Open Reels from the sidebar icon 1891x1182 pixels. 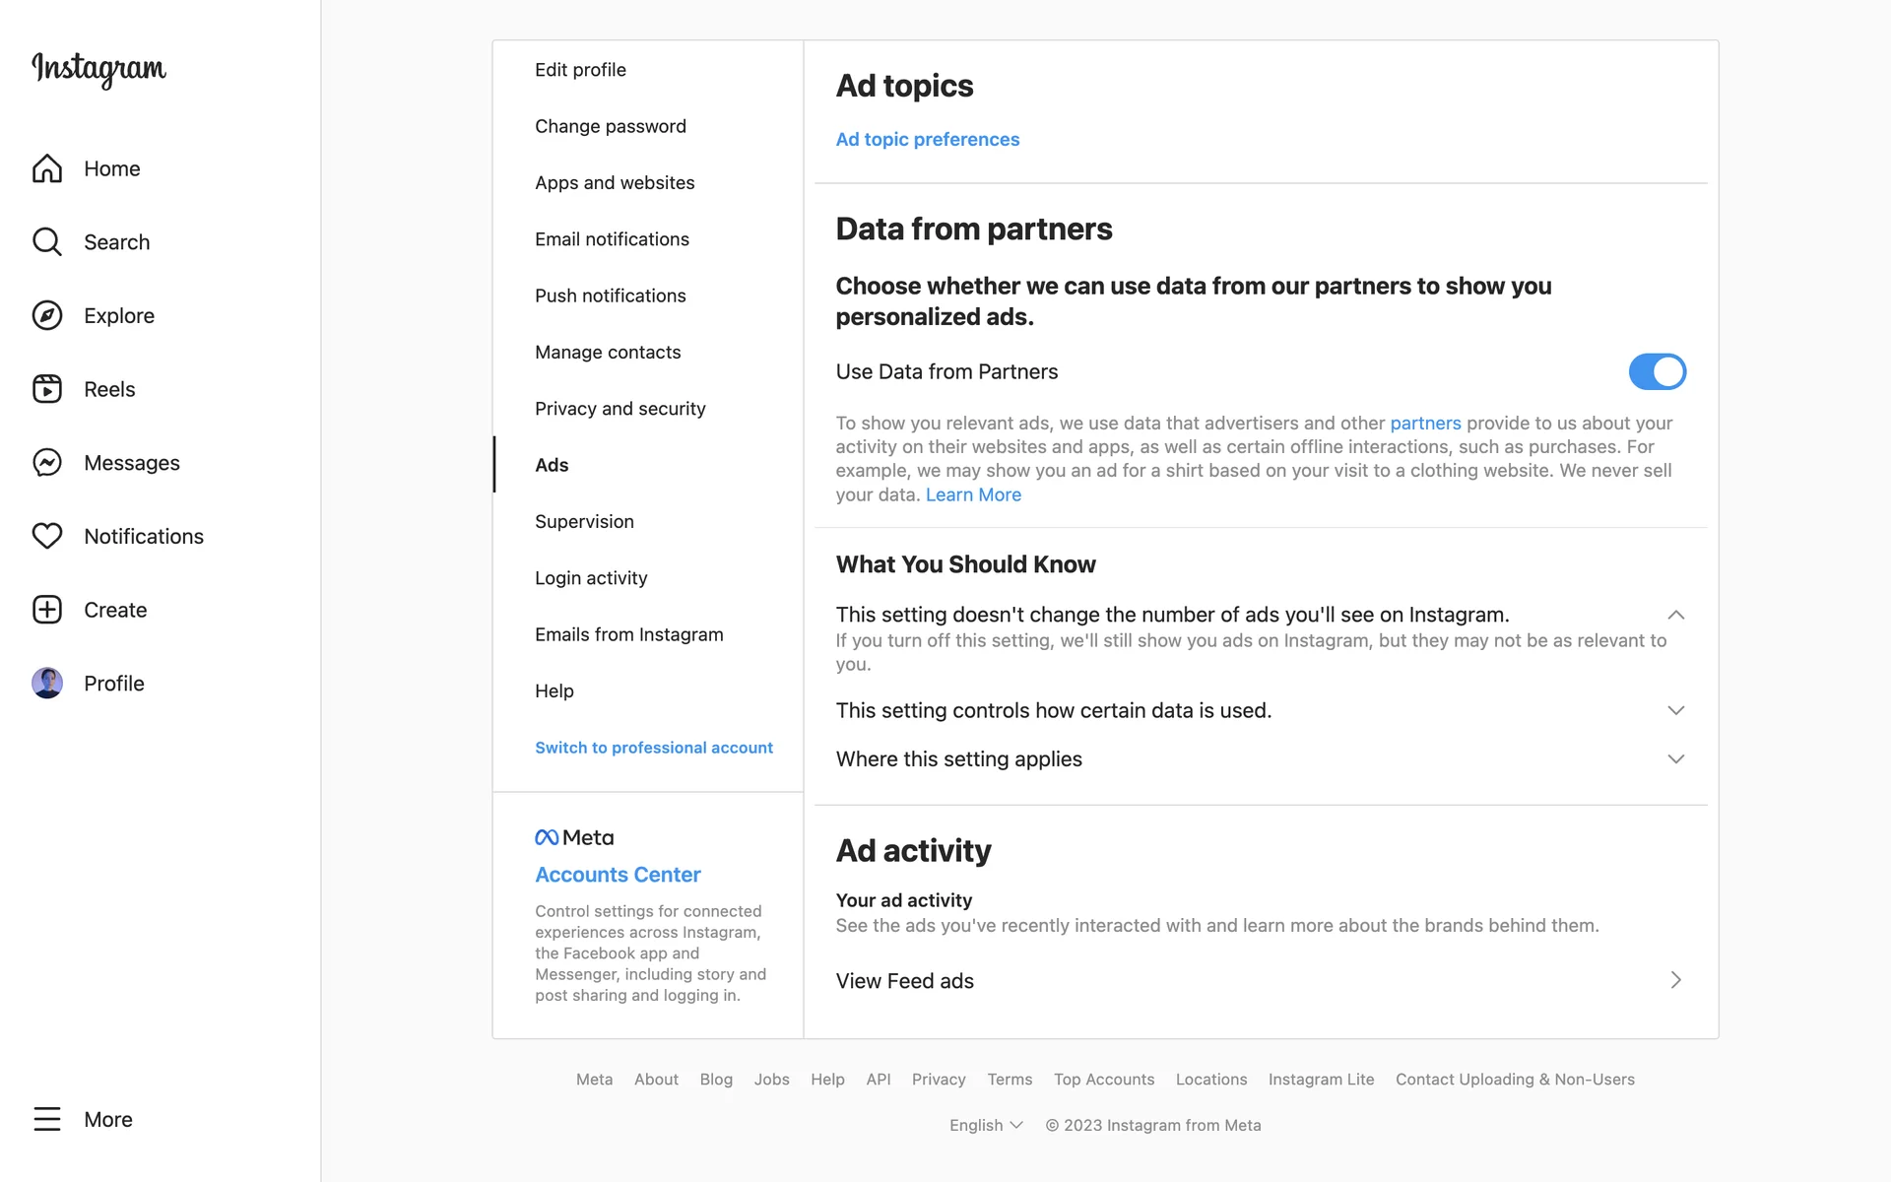tap(47, 389)
